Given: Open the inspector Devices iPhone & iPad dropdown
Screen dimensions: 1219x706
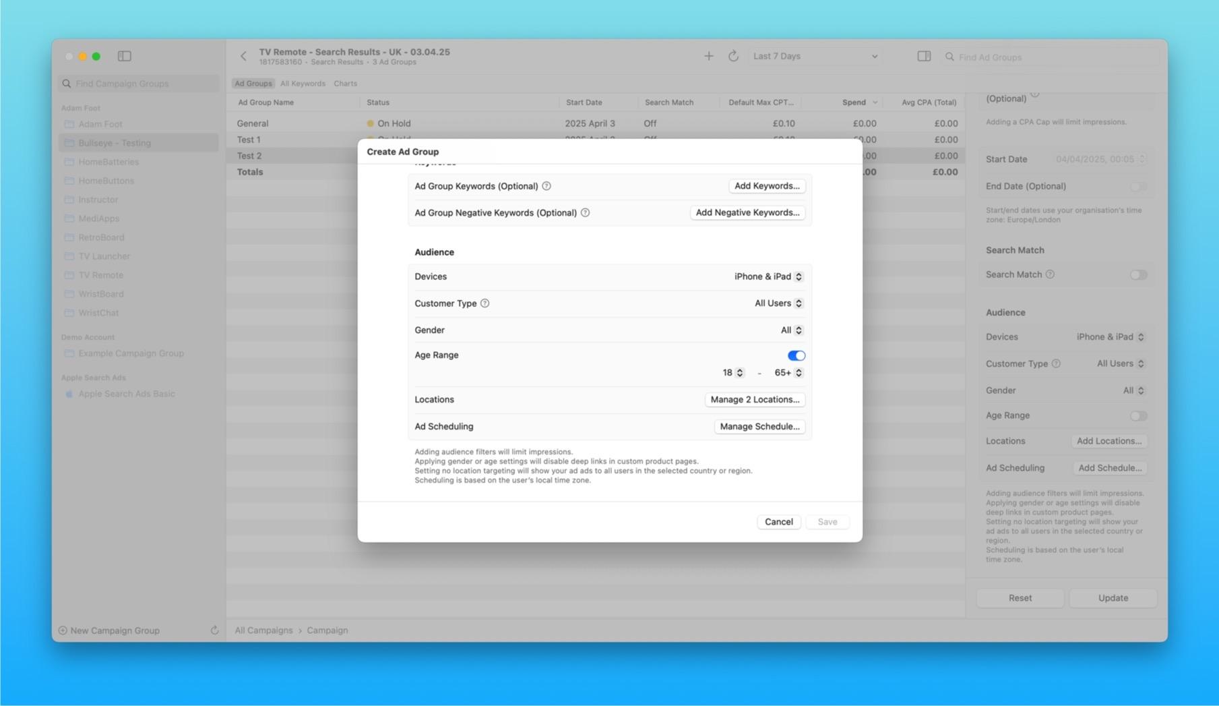Looking at the screenshot, I should click(x=1110, y=336).
